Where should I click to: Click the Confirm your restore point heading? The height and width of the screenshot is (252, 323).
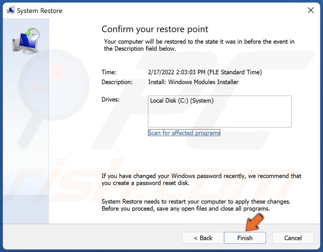[155, 29]
